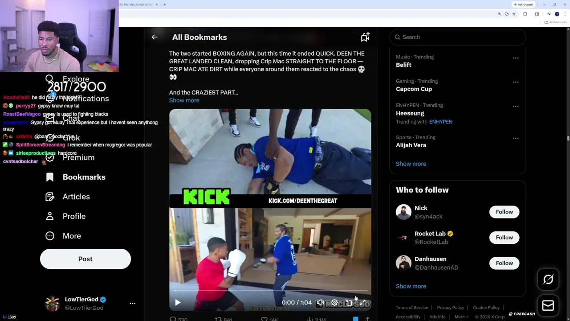
Task: Open Chrome three-dot menu
Action: tap(565, 14)
